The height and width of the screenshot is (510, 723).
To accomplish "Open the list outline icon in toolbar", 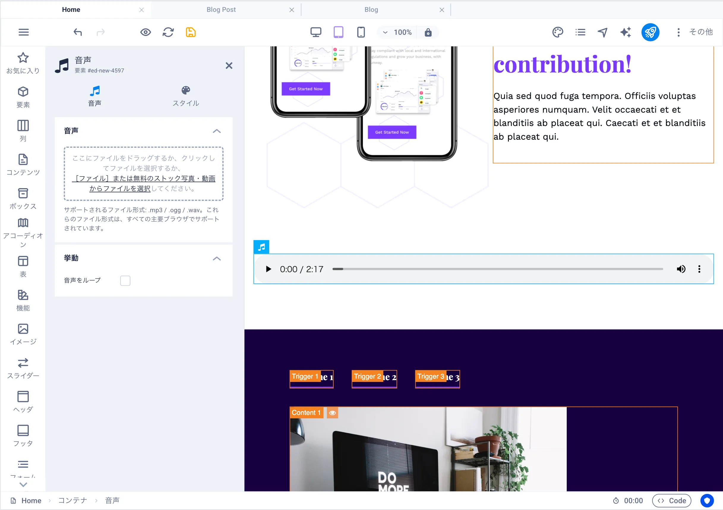I will click(580, 32).
